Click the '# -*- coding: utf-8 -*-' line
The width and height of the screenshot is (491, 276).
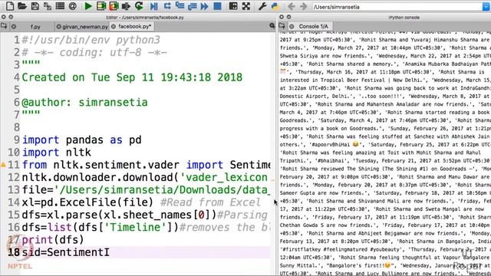94,52
